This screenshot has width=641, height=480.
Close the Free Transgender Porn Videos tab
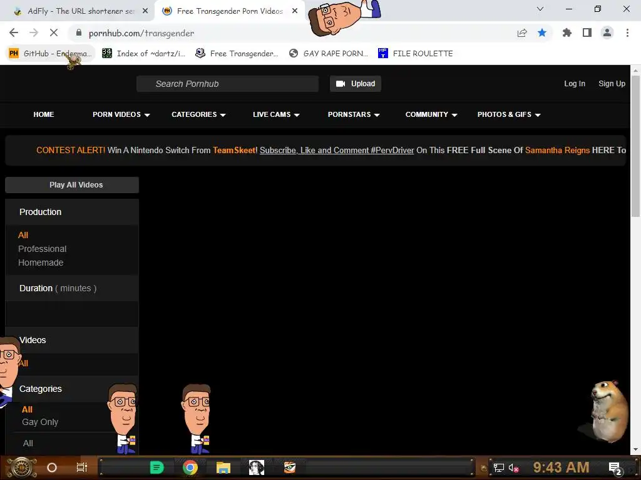295,11
